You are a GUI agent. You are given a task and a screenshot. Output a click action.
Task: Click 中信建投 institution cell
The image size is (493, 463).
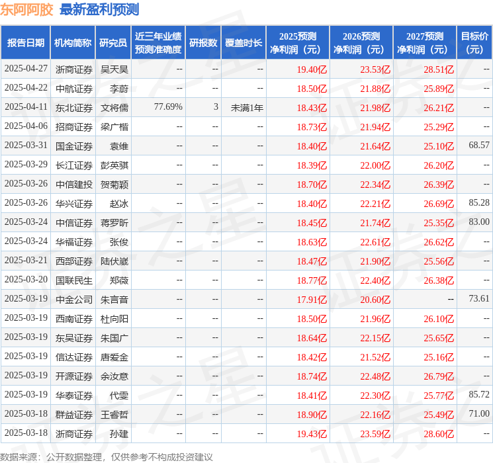tap(74, 185)
